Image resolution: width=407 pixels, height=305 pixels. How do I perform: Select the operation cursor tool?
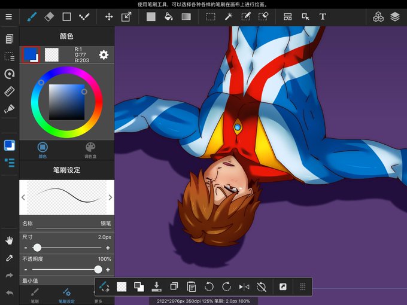(x=305, y=17)
